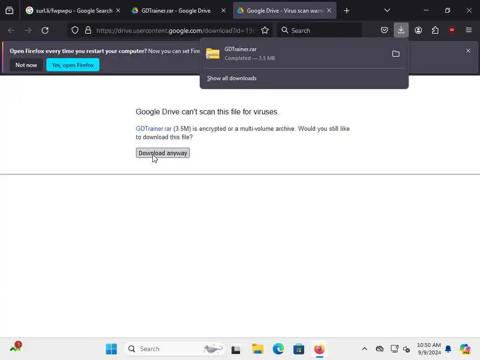480x360 pixels.
Task: Select Firefox icon on the taskbar
Action: pos(319,349)
